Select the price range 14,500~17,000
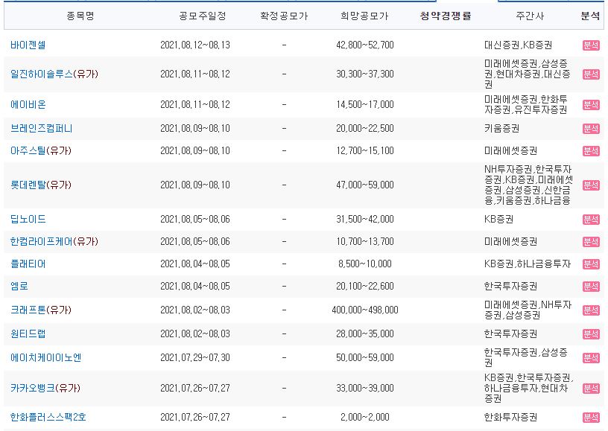This screenshot has height=431, width=608. tap(365, 104)
